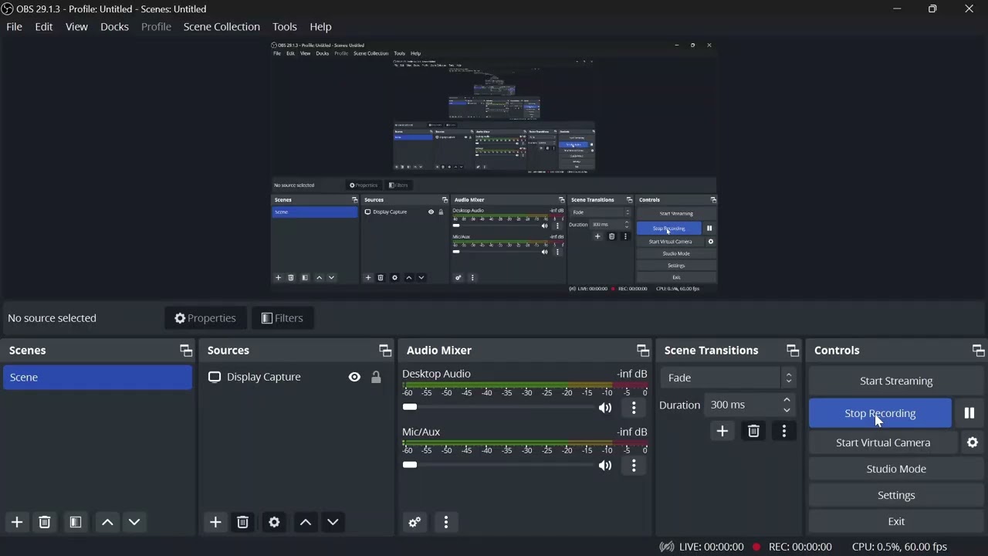Undock the Scenes panel
The width and height of the screenshot is (988, 556).
(x=186, y=351)
